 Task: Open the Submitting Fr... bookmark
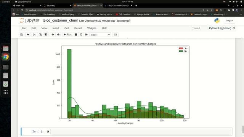pyautogui.click(x=218, y=14)
